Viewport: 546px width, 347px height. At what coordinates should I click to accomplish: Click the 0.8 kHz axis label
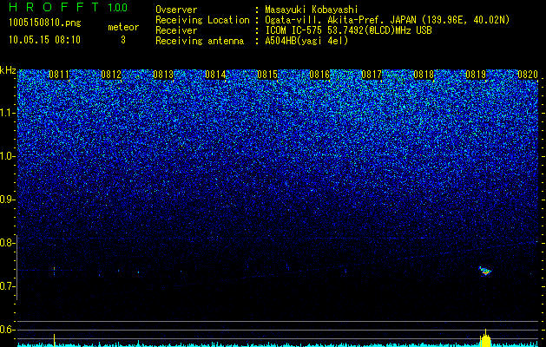point(8,243)
